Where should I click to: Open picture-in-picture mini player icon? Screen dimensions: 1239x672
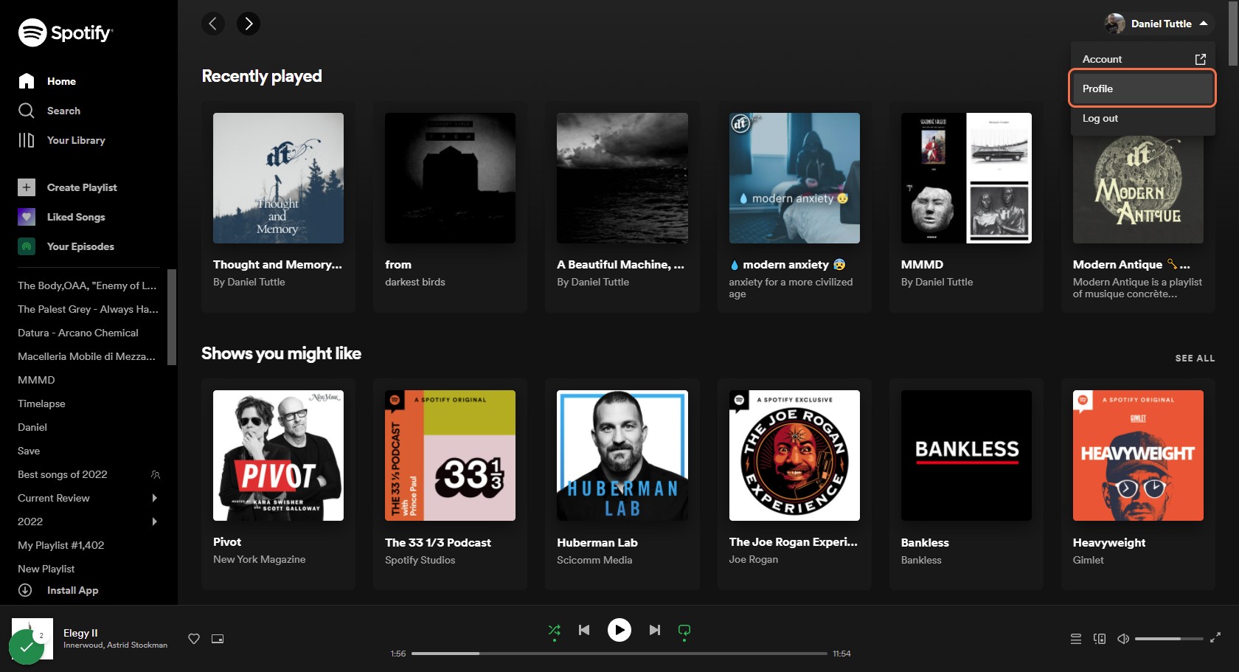[x=218, y=639]
